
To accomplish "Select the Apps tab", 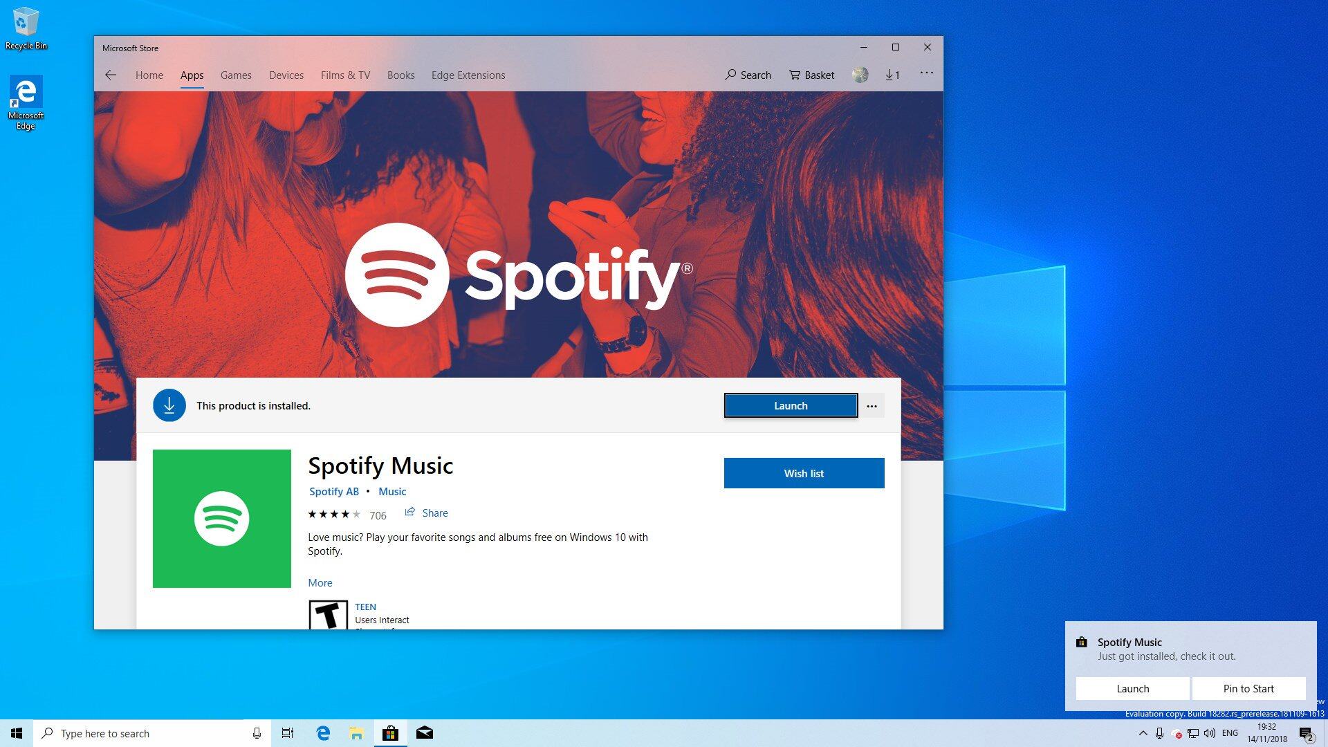I will click(x=192, y=75).
